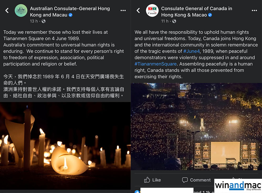View the candlelight vigil crowd photo

(x=196, y=126)
